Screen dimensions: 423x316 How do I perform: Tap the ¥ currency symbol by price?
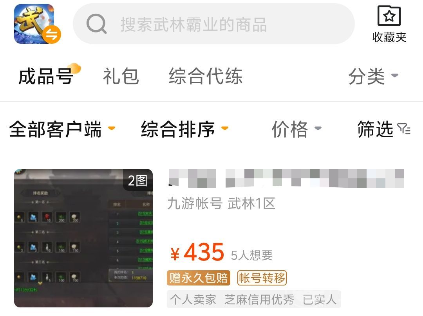[x=175, y=254]
